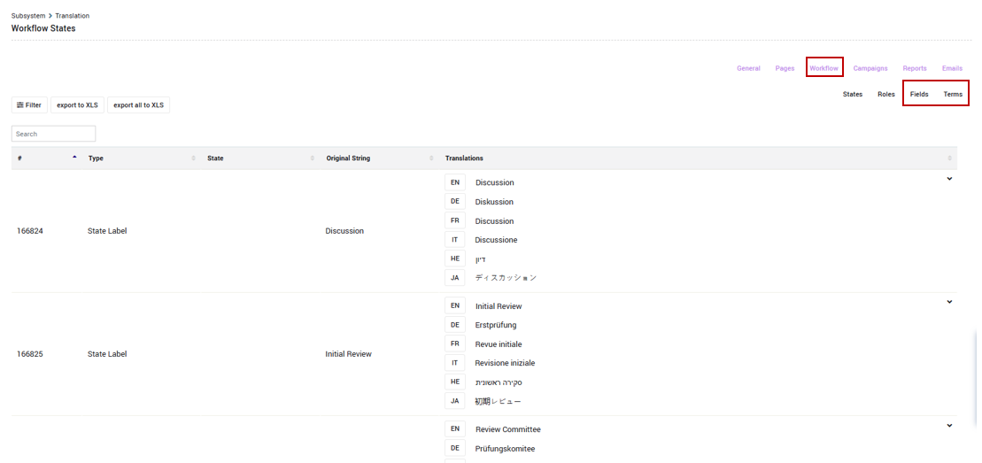Screen dimensions: 982x463
Task: Select IT tag for Revisione iniziale
Action: click(455, 363)
